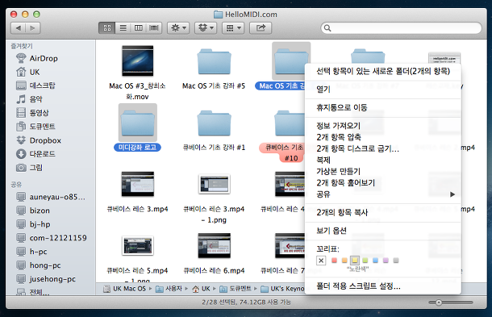Apply the purple label color
The image size is (492, 317).
pyautogui.click(x=386, y=261)
